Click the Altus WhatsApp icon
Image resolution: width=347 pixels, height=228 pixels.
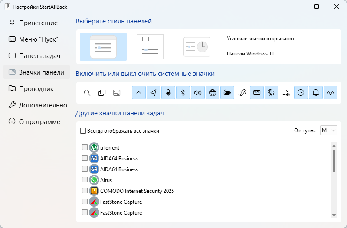pos(94,180)
